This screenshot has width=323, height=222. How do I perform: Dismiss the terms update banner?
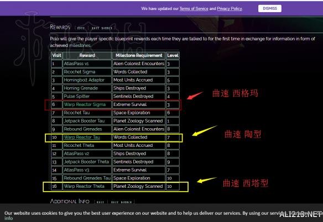point(270,8)
